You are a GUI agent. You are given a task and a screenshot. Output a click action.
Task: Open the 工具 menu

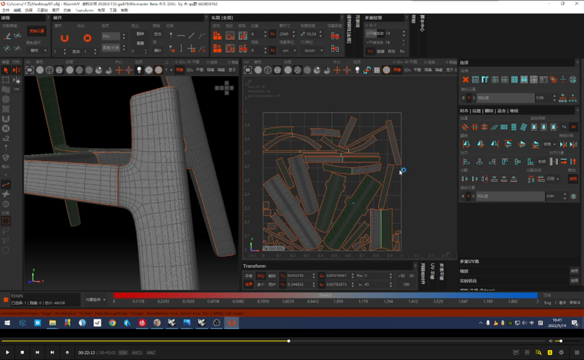coord(113,10)
